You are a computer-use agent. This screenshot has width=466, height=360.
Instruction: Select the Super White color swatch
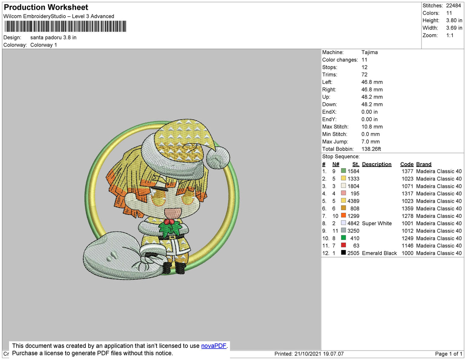coord(344,223)
